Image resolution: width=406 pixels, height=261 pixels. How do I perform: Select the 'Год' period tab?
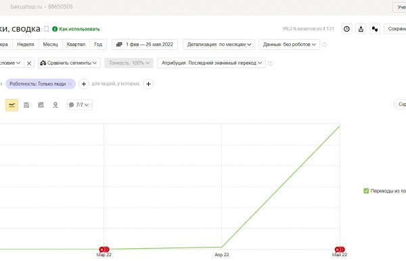point(98,45)
